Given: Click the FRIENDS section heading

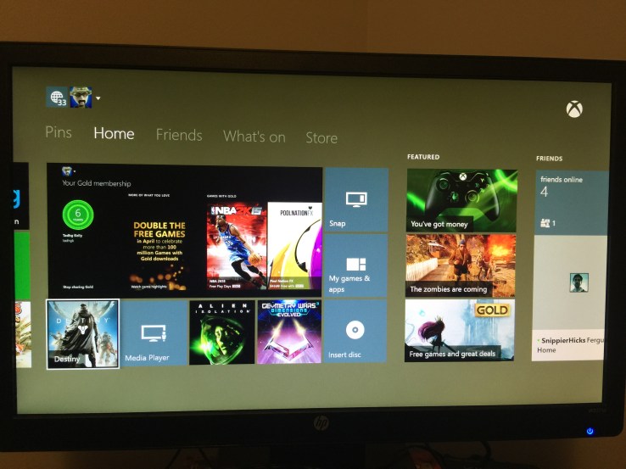Looking at the screenshot, I should 549,159.
